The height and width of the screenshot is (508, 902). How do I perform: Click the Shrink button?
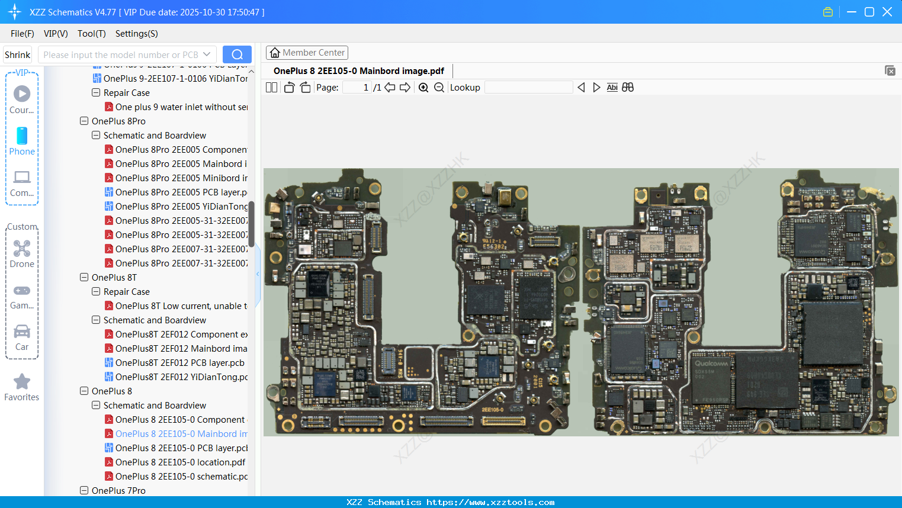coord(17,54)
